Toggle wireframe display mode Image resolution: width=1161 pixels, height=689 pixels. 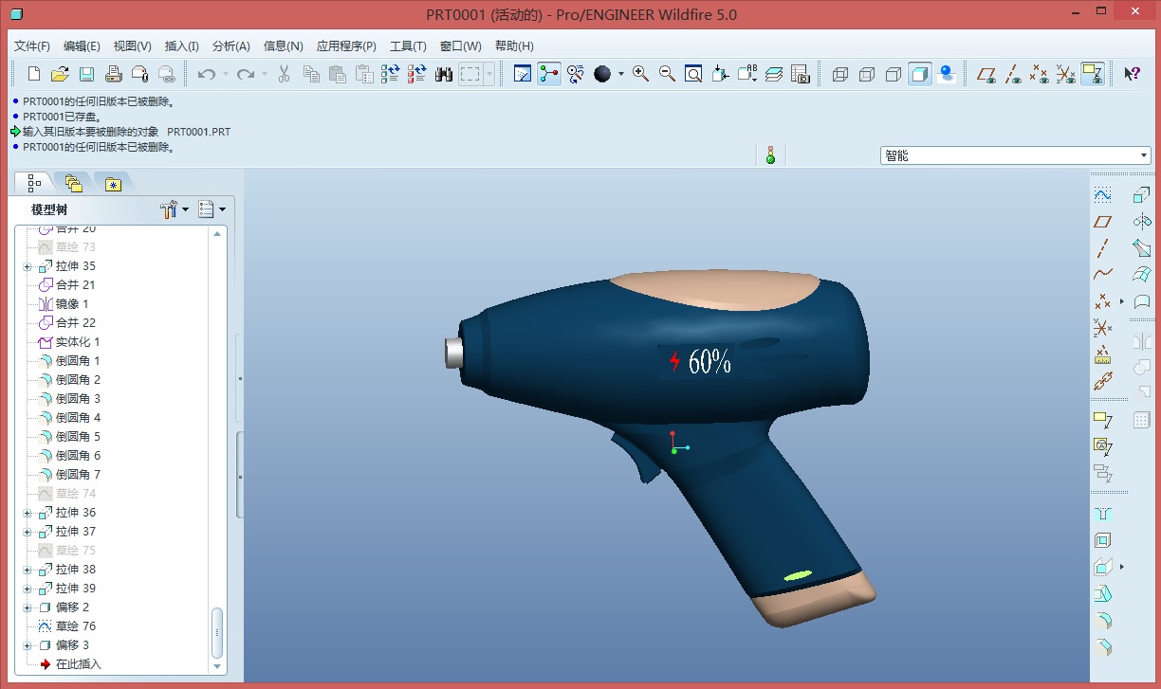point(840,74)
